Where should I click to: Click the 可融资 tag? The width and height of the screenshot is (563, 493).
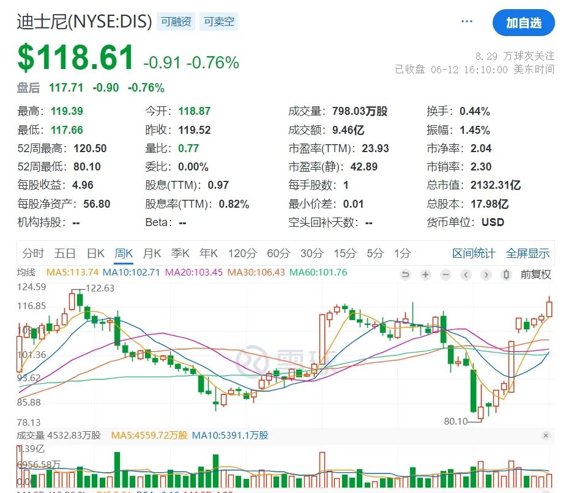tap(176, 21)
